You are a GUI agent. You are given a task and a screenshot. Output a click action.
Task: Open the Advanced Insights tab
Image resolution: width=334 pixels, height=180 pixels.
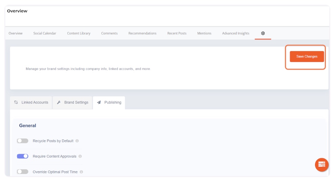(x=235, y=33)
